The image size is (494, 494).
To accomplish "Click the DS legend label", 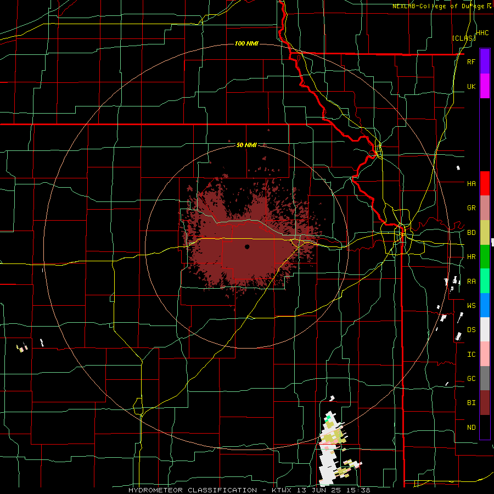I will coord(471,330).
